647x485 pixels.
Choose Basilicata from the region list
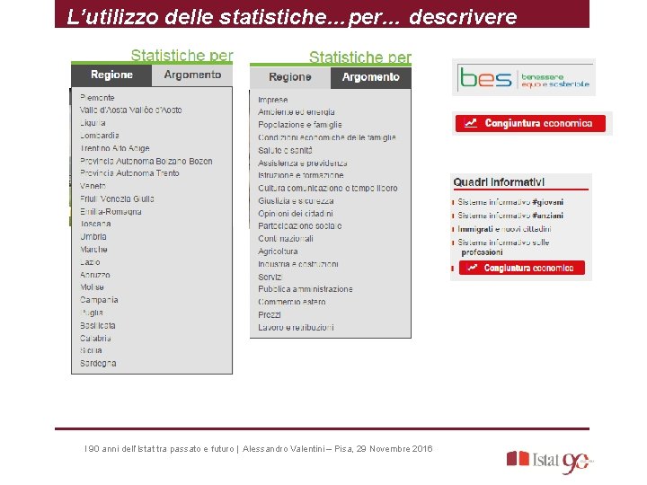tap(98, 326)
